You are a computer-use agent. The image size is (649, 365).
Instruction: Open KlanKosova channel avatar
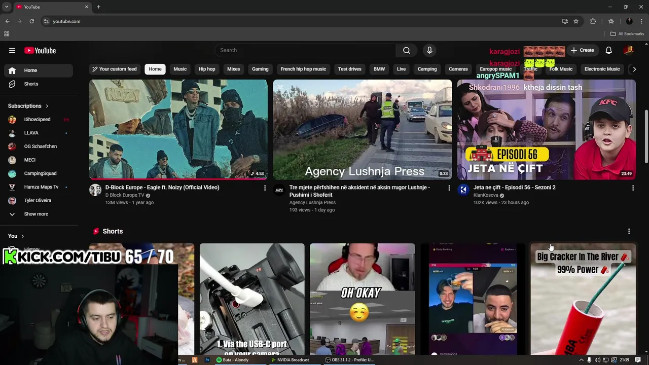(463, 190)
